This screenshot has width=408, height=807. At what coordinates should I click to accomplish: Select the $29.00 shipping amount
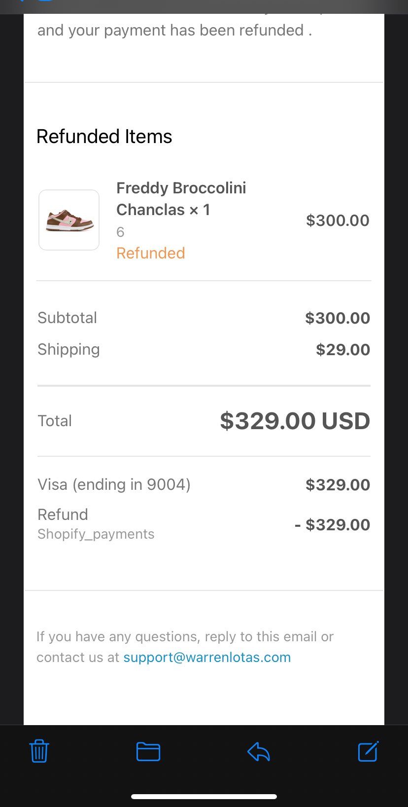click(x=343, y=350)
